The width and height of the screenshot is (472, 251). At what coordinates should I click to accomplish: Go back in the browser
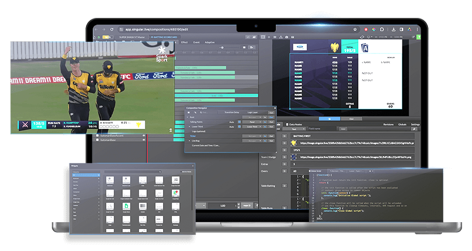point(96,29)
